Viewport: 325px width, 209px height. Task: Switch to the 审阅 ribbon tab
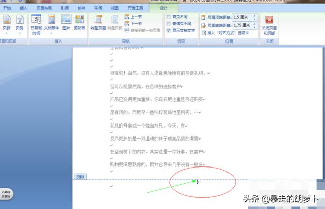(98, 8)
